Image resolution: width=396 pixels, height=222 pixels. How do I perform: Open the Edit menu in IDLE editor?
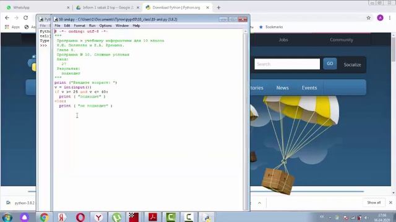point(67,26)
